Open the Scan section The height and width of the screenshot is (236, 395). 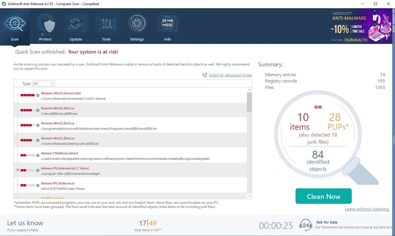15,27
